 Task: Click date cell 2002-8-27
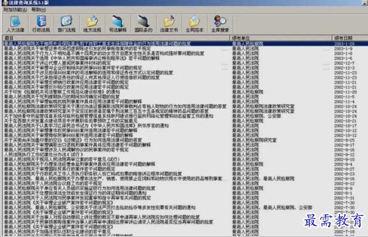coord(344,169)
